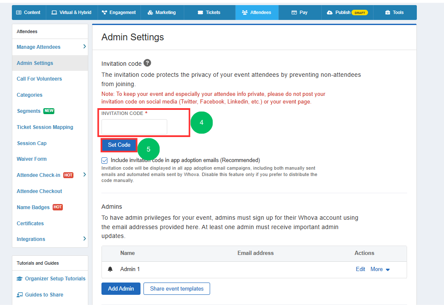The width and height of the screenshot is (444, 305).
Task: Click the Tools briefcase icon
Action: [x=388, y=13]
